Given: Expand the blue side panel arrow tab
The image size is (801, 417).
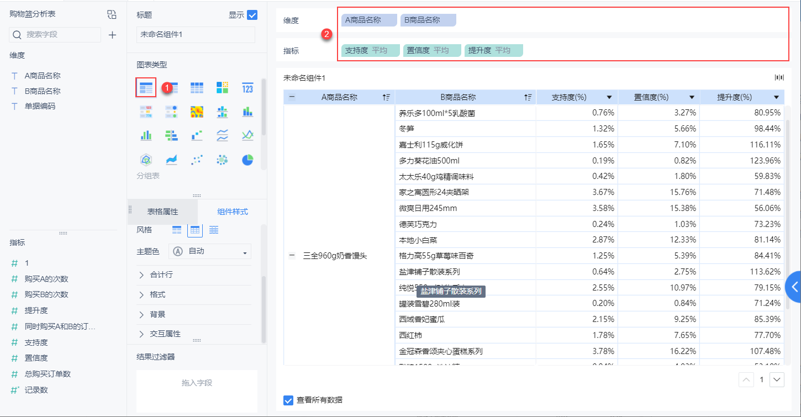Looking at the screenshot, I should coord(793,287).
